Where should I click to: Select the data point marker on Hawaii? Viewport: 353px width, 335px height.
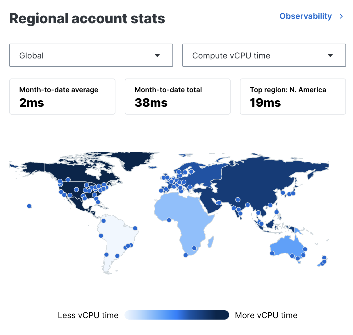(29, 206)
